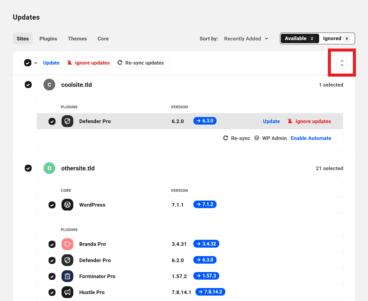Show Ignored updates filter
The image size is (368, 301).
coord(337,38)
